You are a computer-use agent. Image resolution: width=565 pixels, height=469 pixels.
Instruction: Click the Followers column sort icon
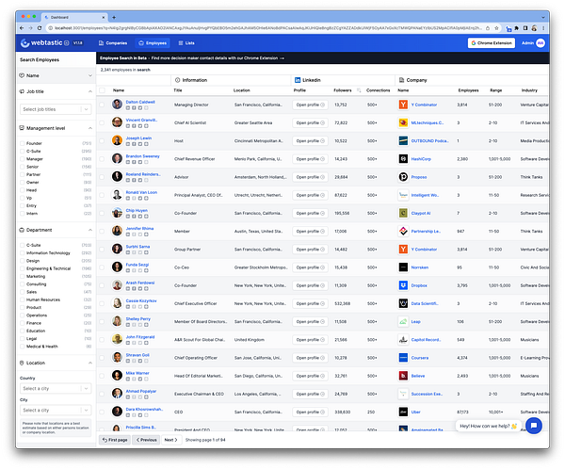click(x=359, y=90)
